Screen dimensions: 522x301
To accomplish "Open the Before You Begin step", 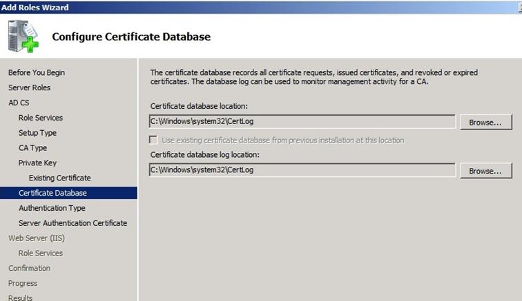I will 37,72.
